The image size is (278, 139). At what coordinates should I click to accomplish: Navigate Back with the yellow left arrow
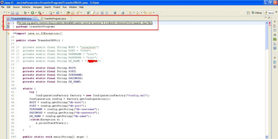(150, 13)
